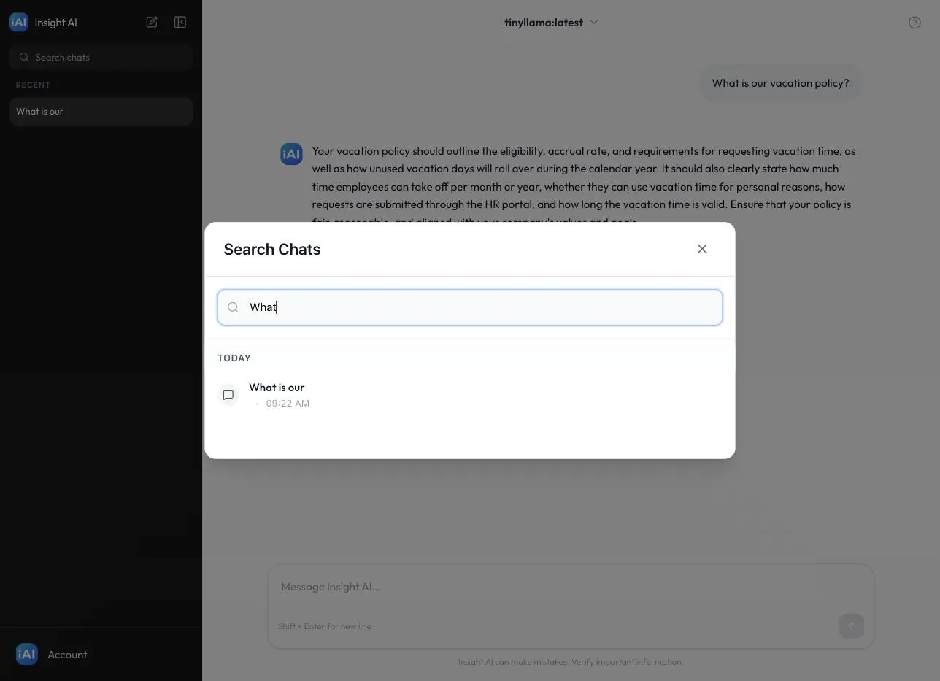Select the "What is our" chat in Recent
The image size is (940, 681).
click(101, 112)
